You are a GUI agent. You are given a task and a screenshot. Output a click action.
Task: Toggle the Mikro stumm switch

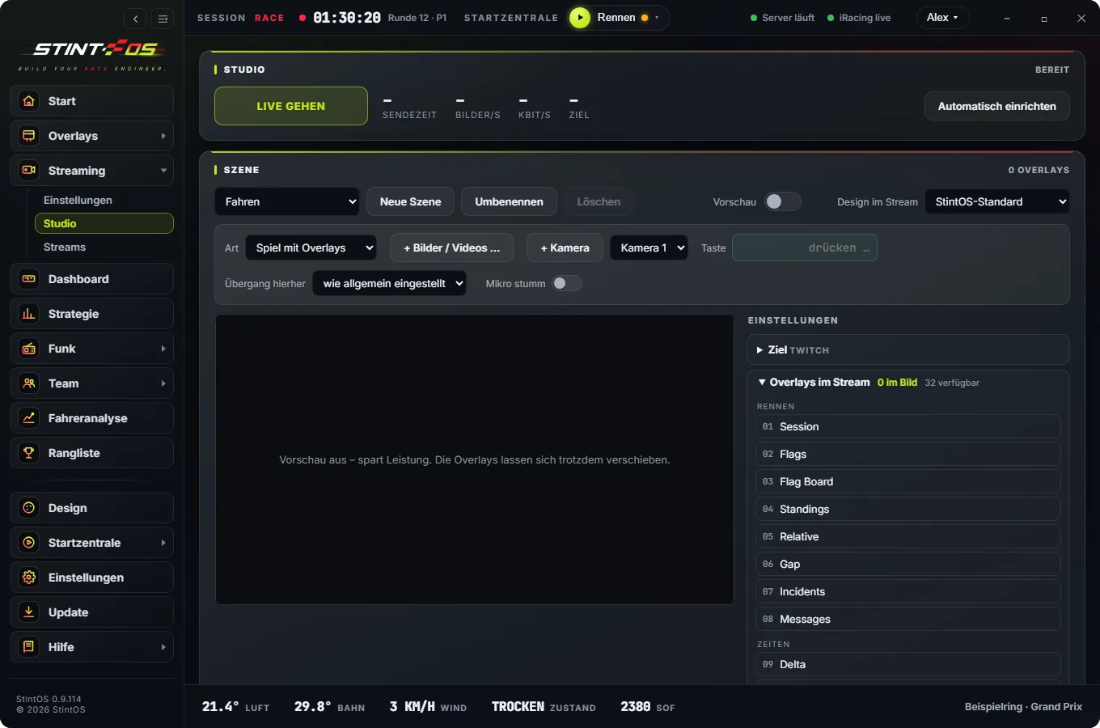click(567, 283)
